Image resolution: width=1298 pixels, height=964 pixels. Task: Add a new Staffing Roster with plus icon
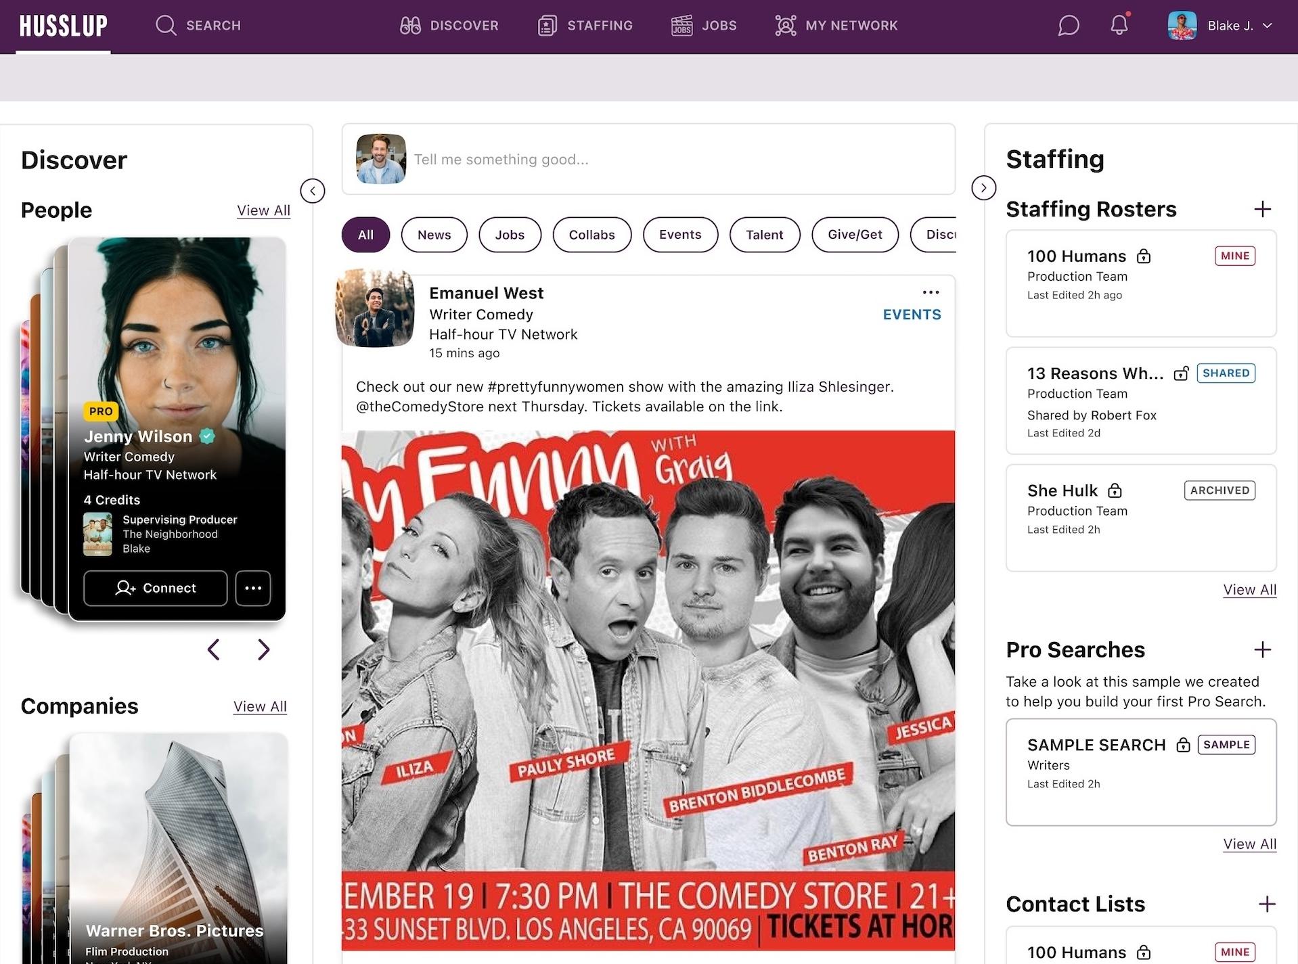[1262, 209]
